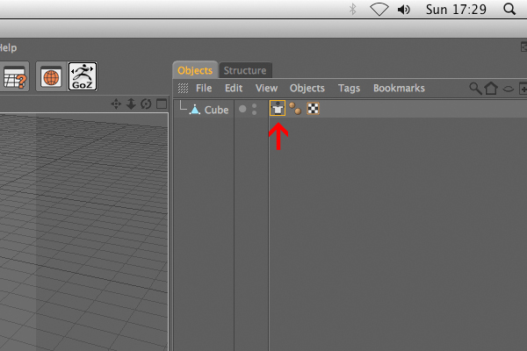Select the Cube object name
527x351 pixels.
pos(216,110)
